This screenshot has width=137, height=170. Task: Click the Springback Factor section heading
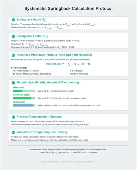32,36
